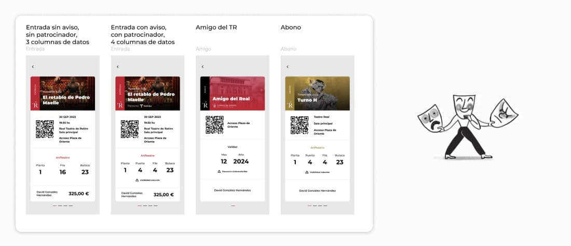
Task: Click the theater masks illustration
Action: pos(468,126)
